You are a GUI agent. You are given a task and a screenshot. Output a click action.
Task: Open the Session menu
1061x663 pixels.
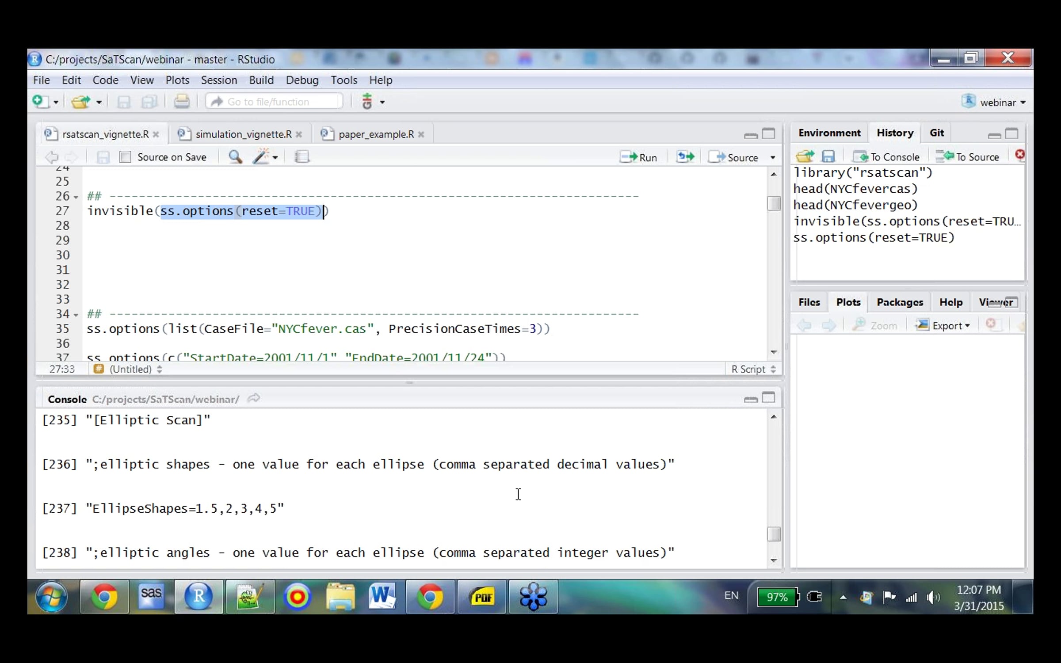coord(219,80)
